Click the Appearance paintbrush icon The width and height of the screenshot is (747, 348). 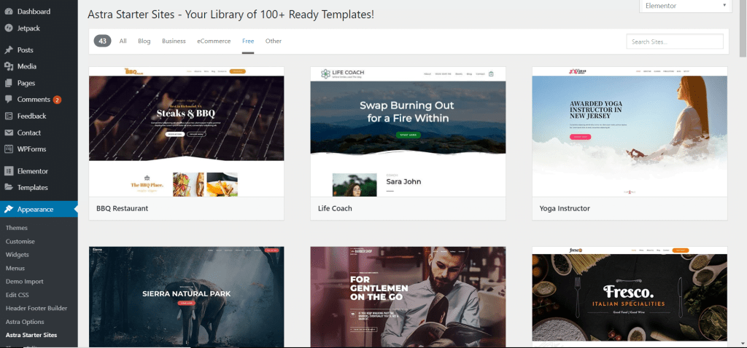(x=9, y=209)
